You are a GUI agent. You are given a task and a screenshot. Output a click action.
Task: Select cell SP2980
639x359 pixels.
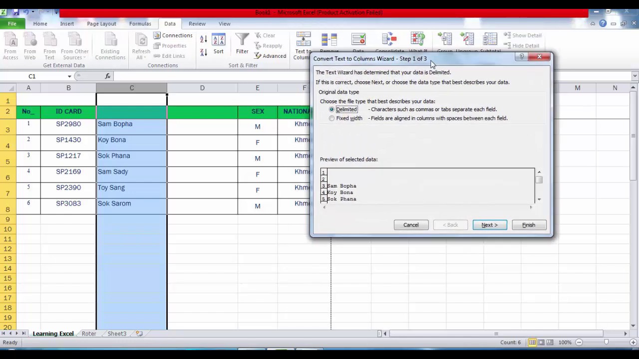(x=68, y=127)
